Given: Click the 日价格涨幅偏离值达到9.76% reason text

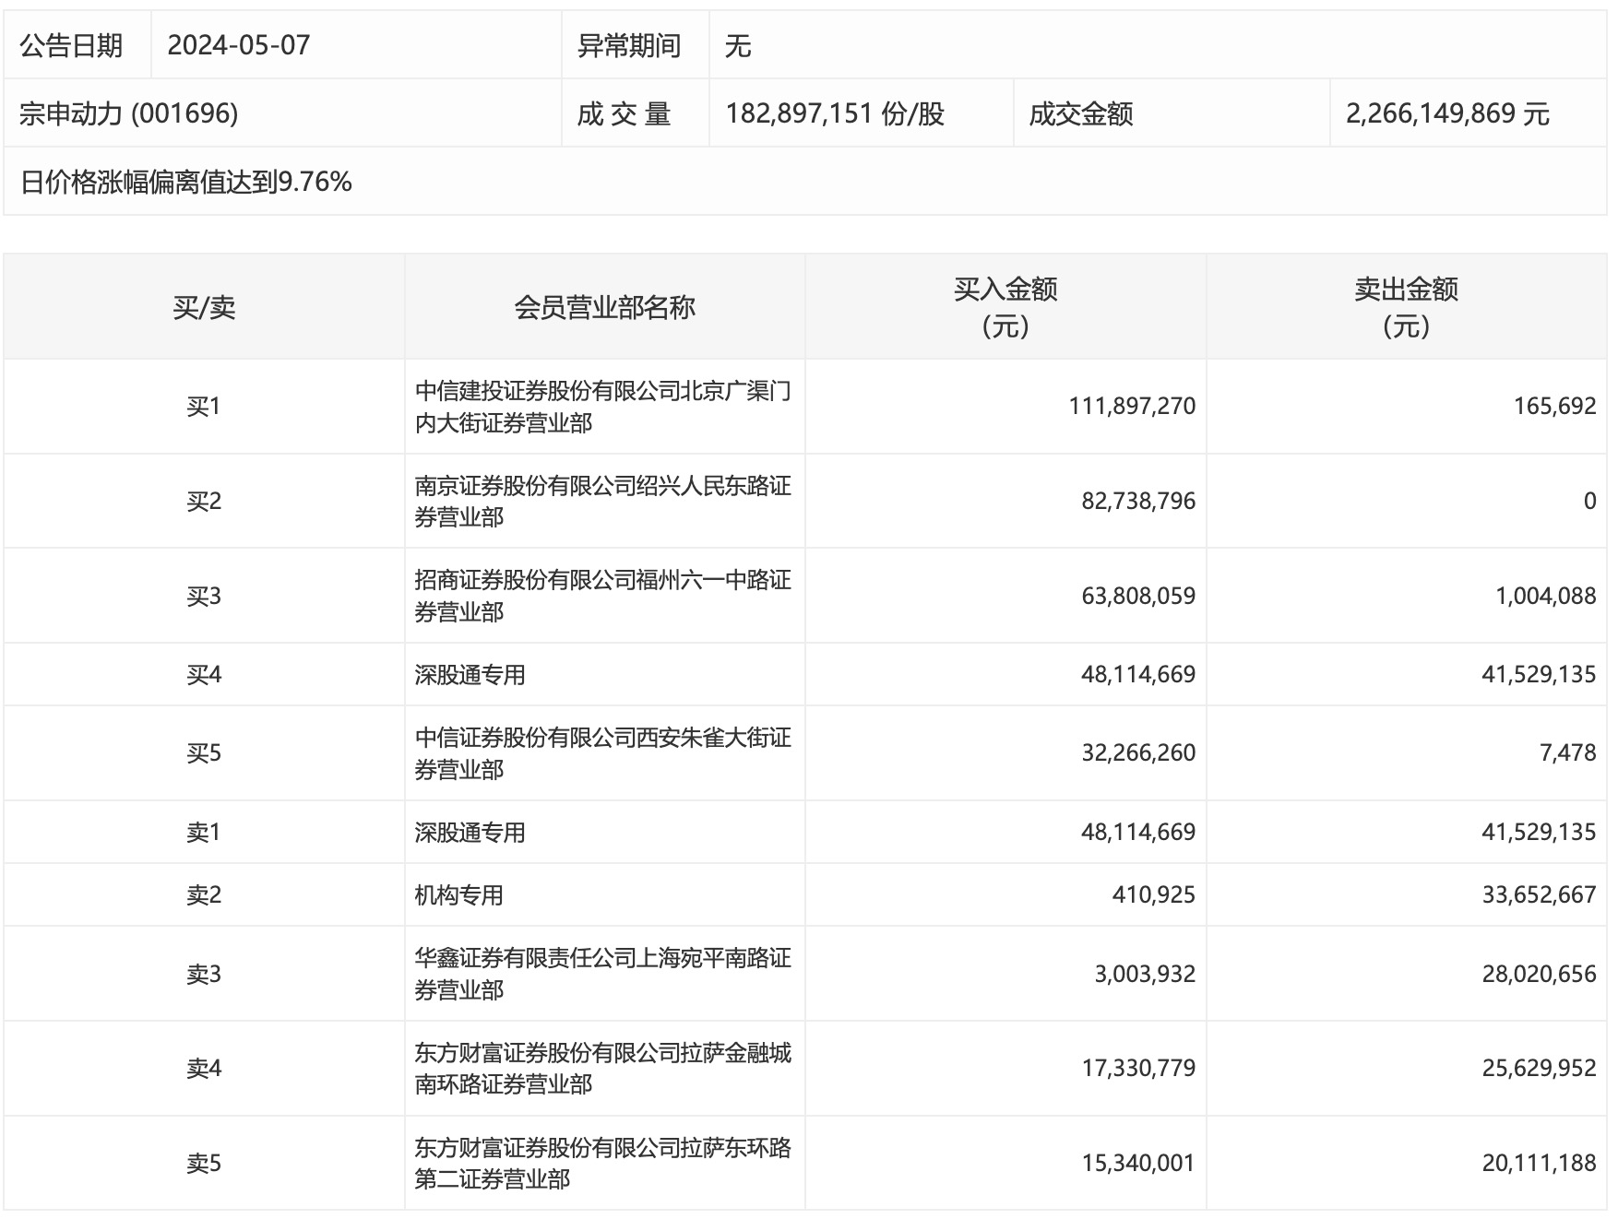Looking at the screenshot, I should 186,182.
